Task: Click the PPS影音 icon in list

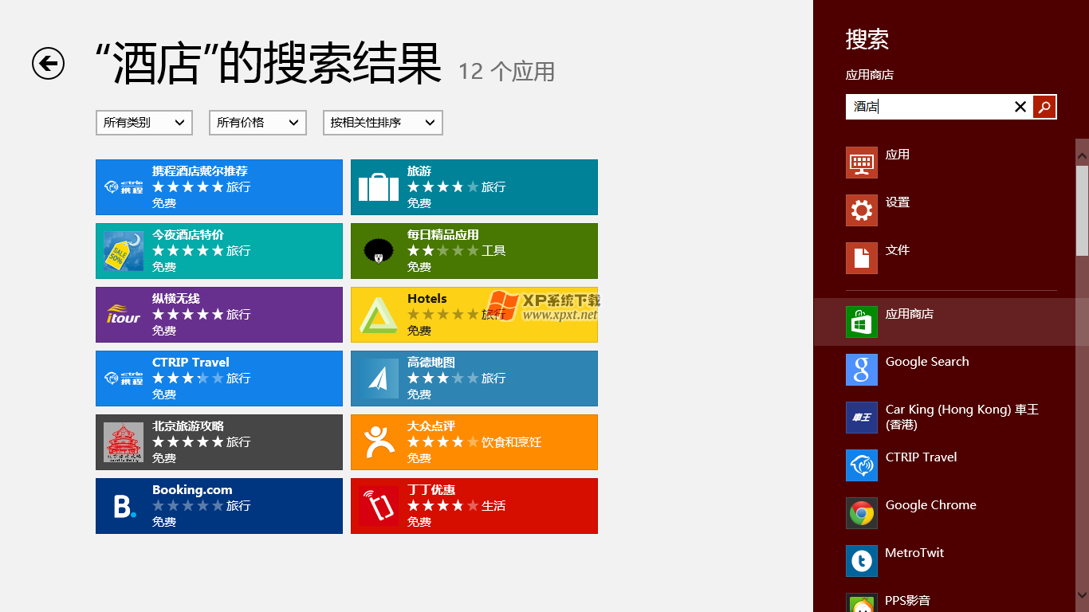Action: (862, 602)
